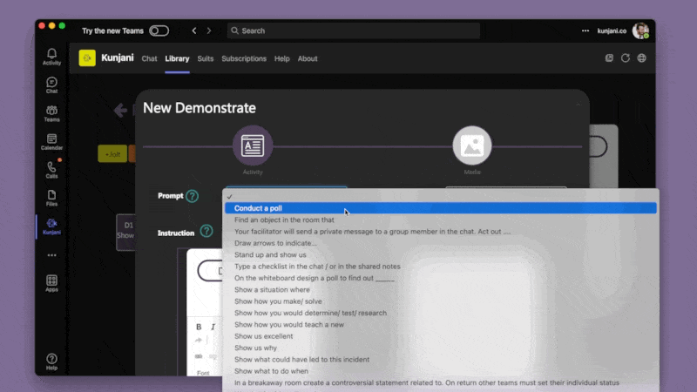Click the Search field at top
The image size is (697, 392).
point(354,30)
